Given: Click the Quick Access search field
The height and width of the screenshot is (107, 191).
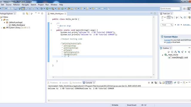Looking at the screenshot, I should (170, 9).
